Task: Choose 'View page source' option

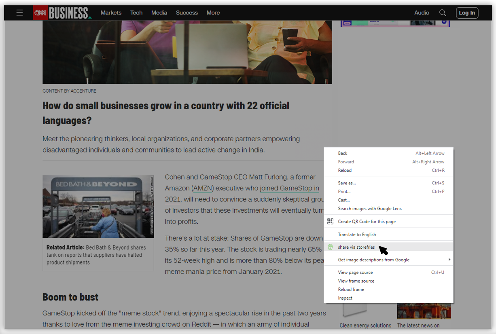Action: point(355,273)
